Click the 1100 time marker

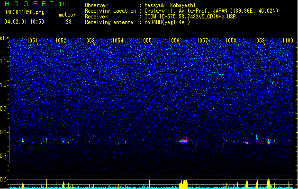(288, 41)
